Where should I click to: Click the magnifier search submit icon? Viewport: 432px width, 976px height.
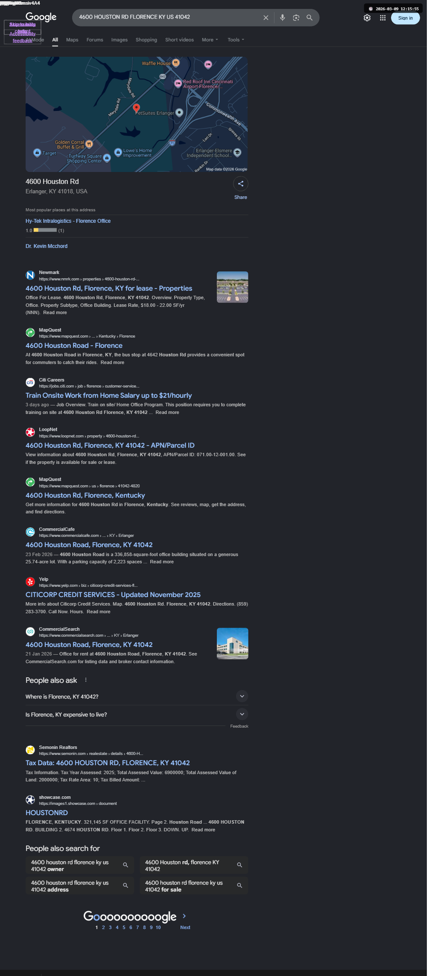309,17
